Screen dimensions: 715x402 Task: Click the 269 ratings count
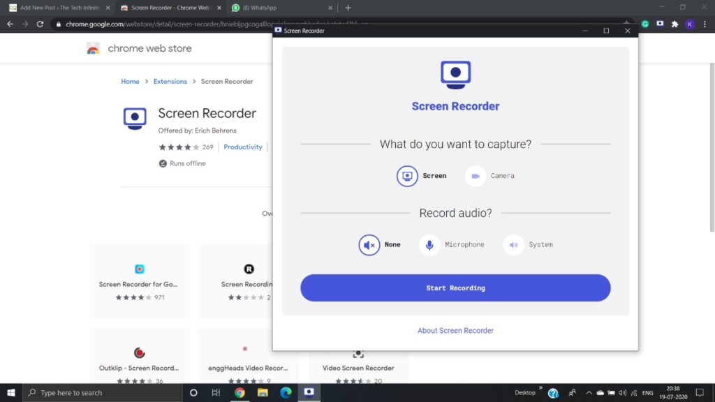pyautogui.click(x=207, y=147)
